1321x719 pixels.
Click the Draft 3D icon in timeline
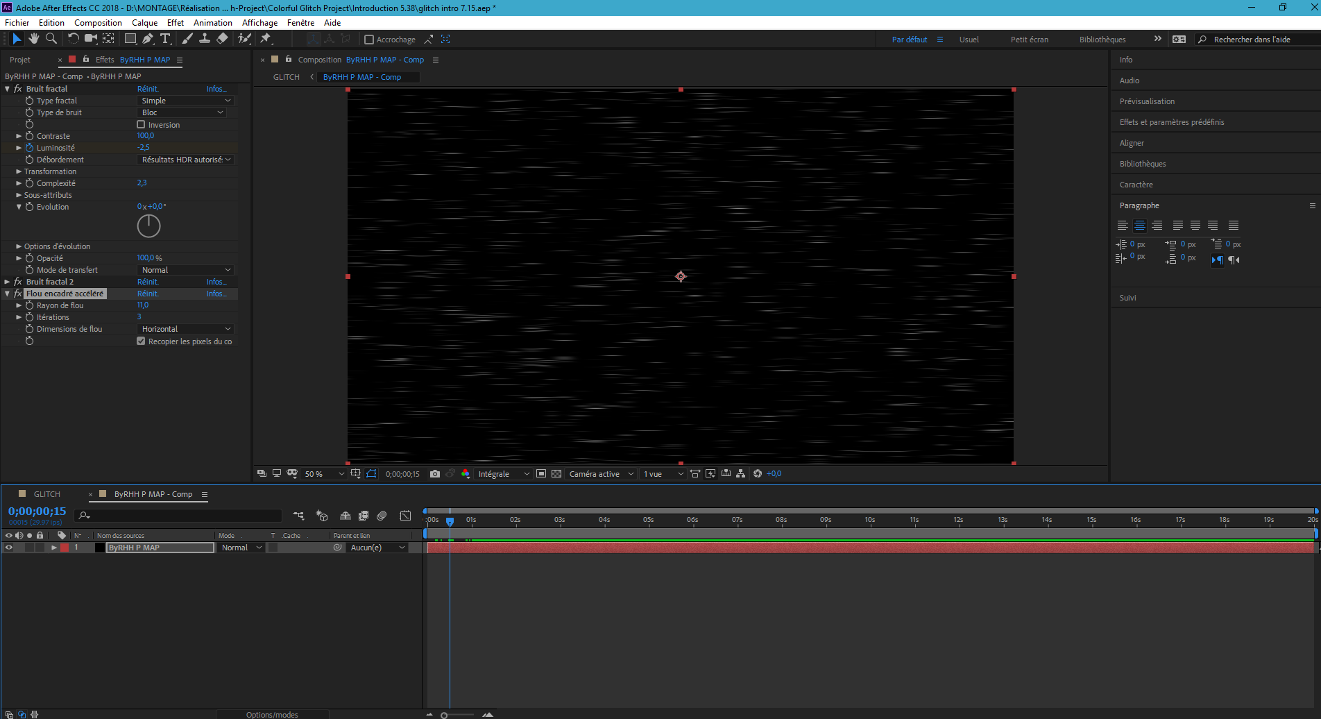[322, 516]
